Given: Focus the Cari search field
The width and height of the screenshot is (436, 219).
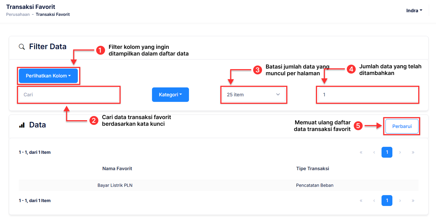Looking at the screenshot, I should click(69, 95).
